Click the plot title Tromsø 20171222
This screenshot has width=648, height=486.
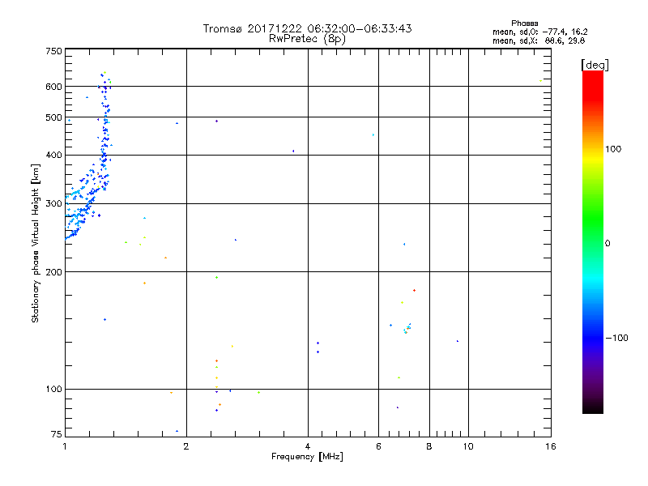click(x=307, y=28)
